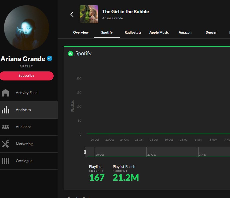
Task: Open the Activity Feed home icon
Action: coord(6,93)
